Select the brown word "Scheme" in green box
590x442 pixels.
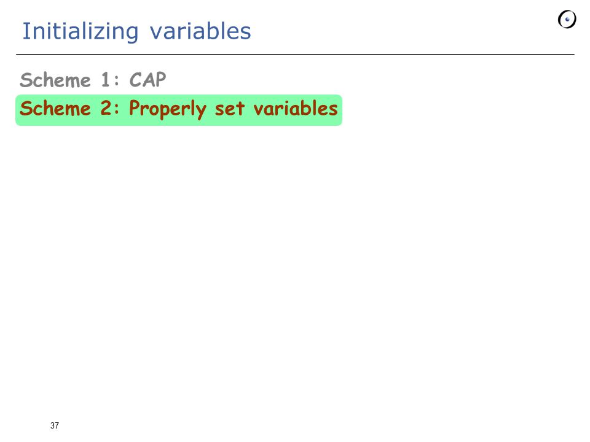click(x=55, y=108)
